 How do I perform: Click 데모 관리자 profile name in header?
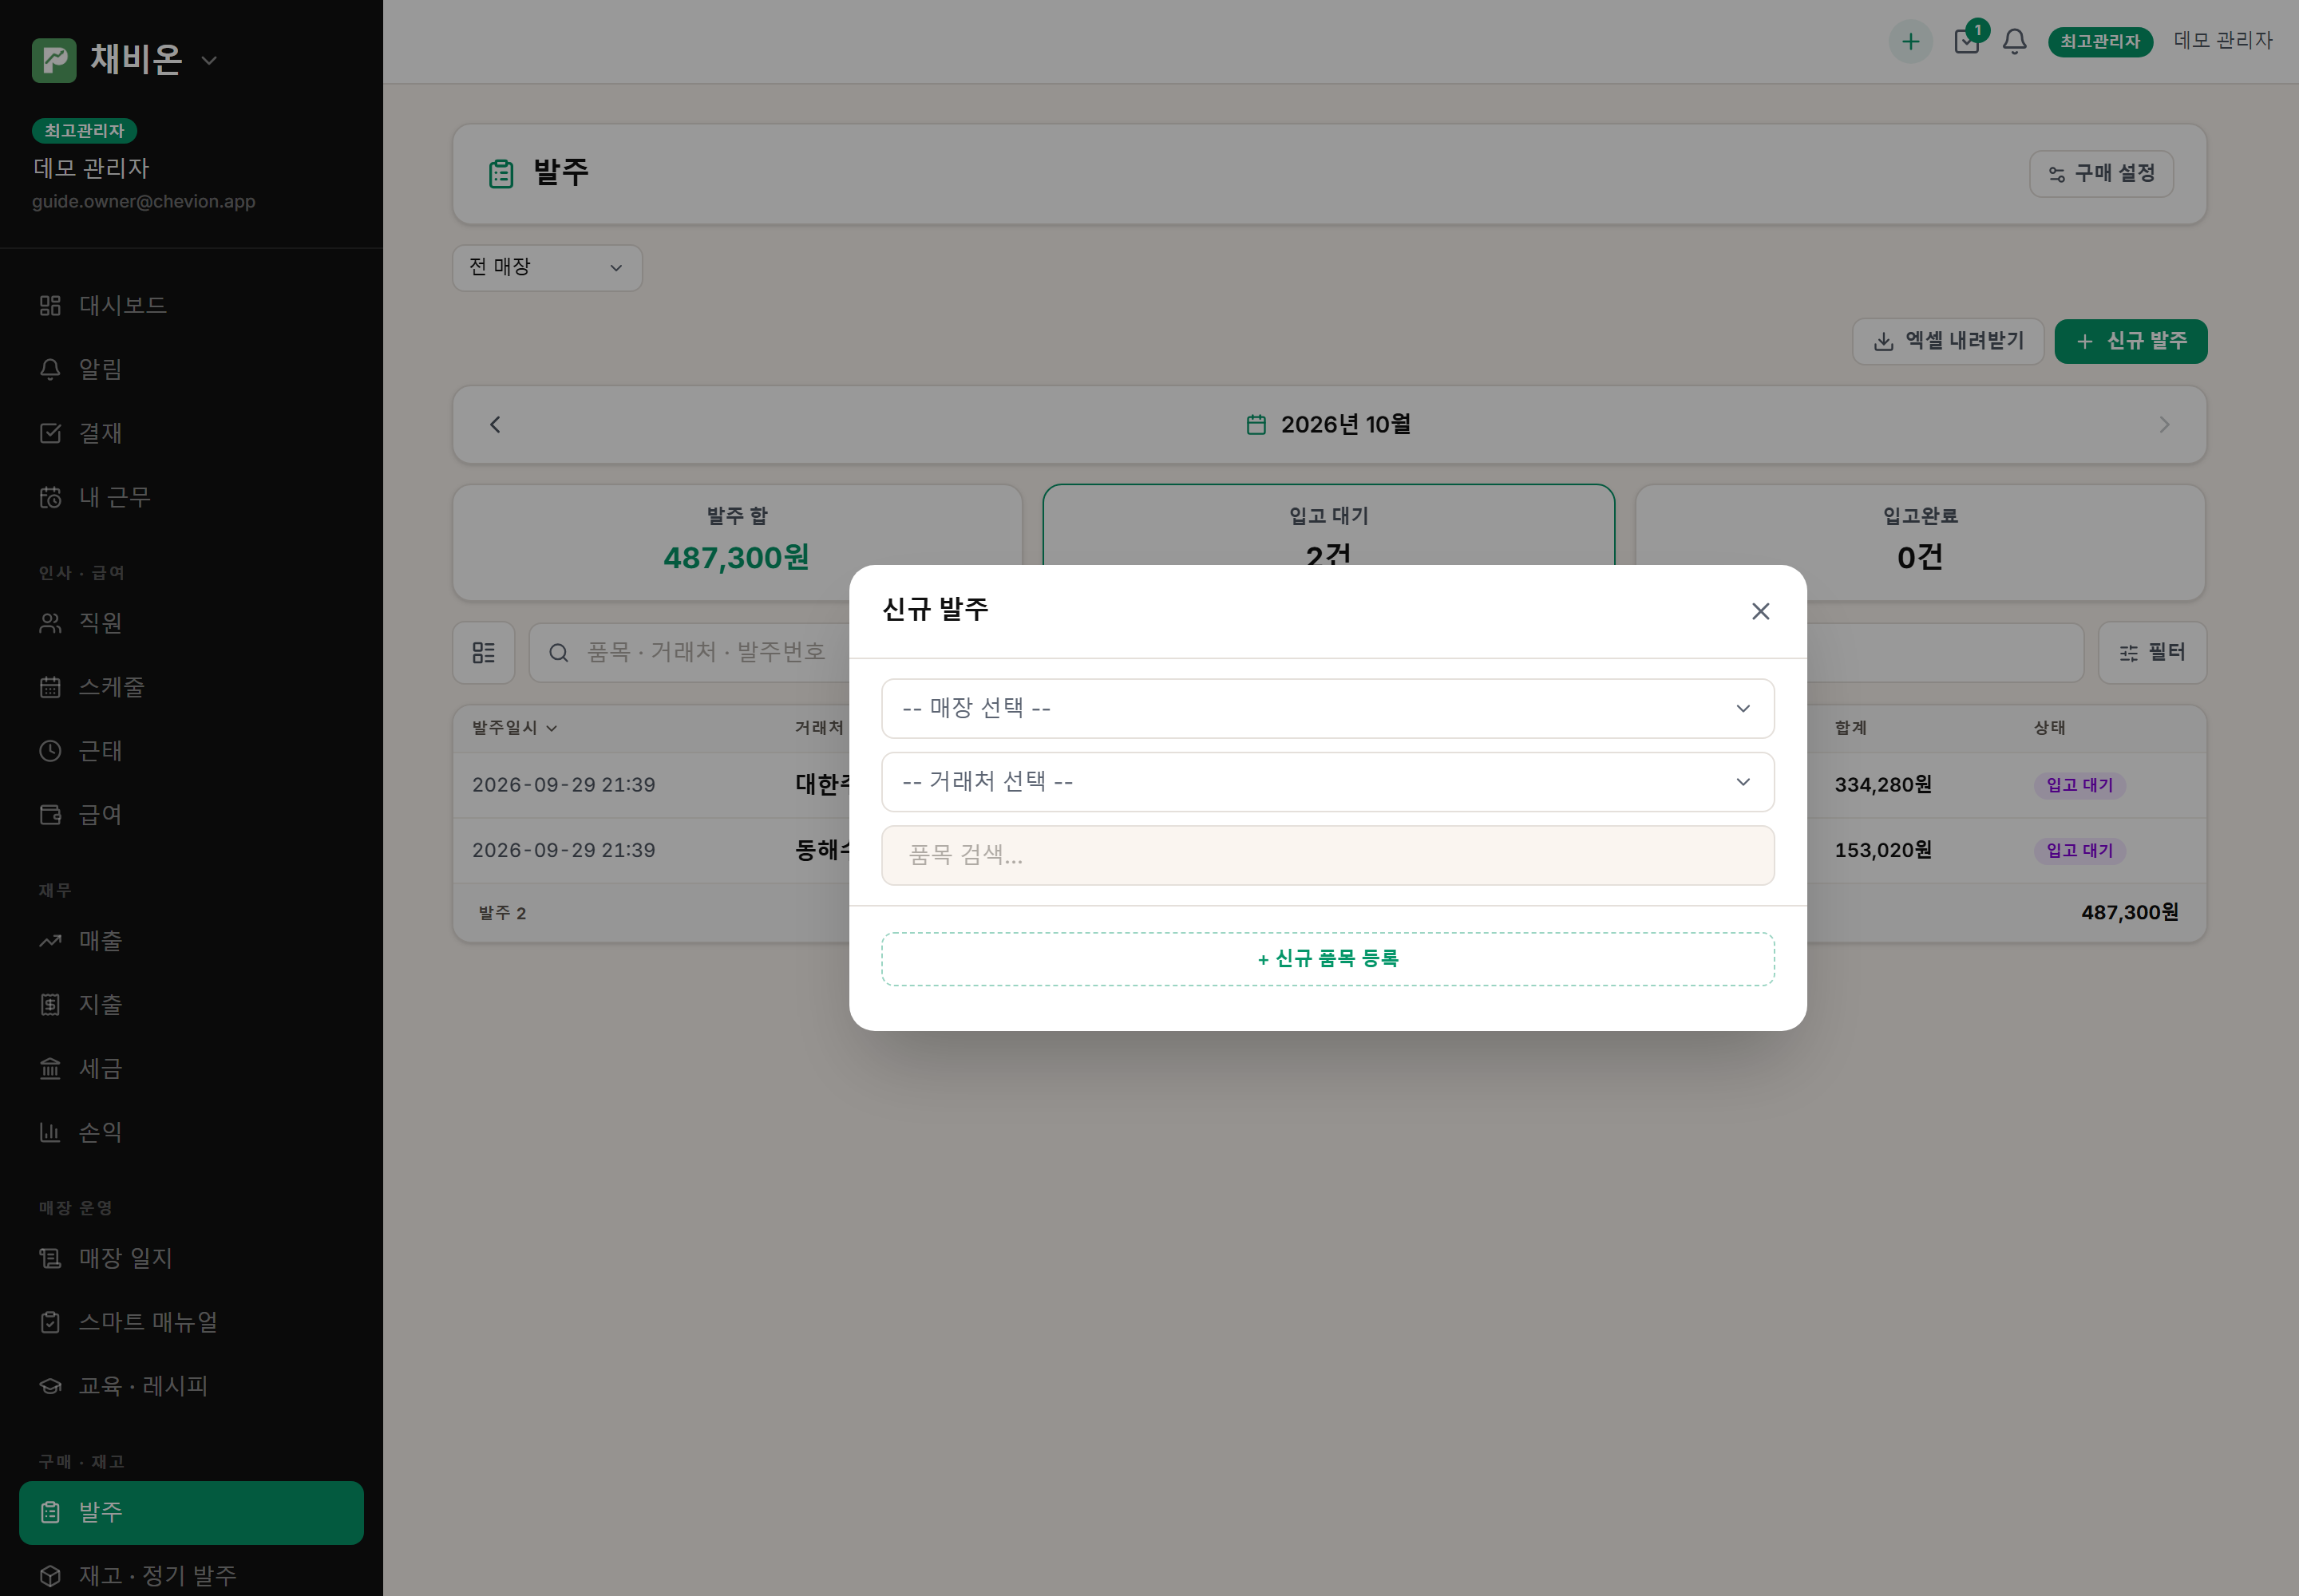[2223, 41]
